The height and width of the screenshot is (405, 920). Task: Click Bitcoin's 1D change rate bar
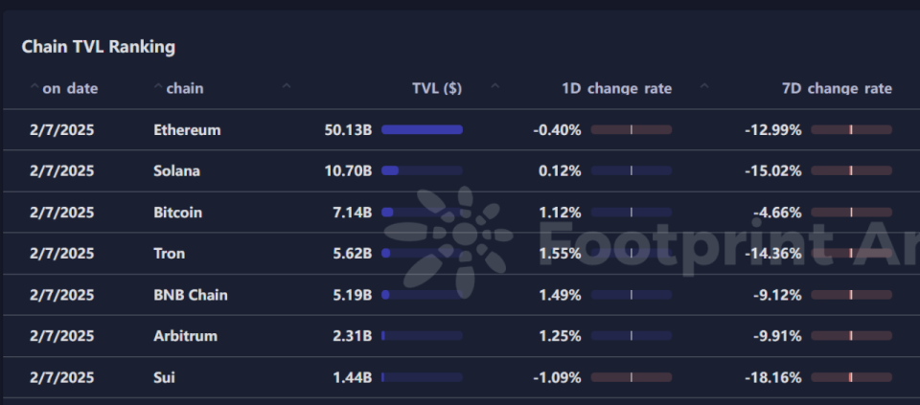tap(632, 213)
